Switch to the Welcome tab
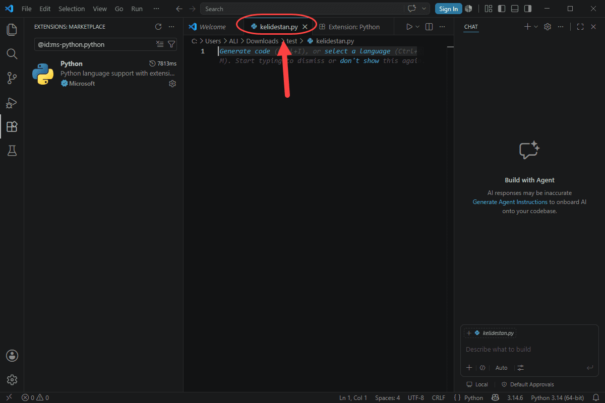Screen dimensions: 605x403 207,27
